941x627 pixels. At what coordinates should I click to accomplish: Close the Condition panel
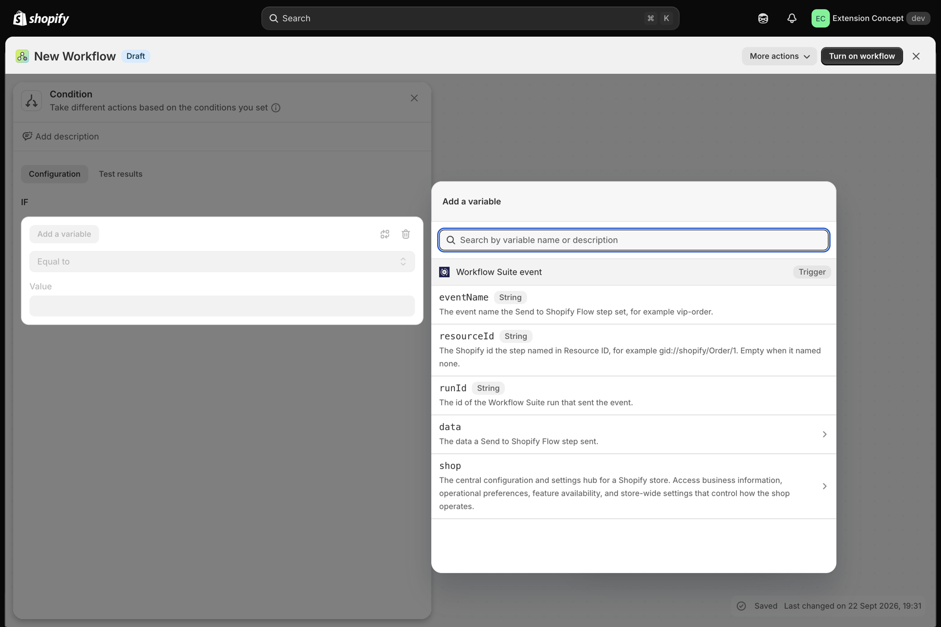click(414, 98)
